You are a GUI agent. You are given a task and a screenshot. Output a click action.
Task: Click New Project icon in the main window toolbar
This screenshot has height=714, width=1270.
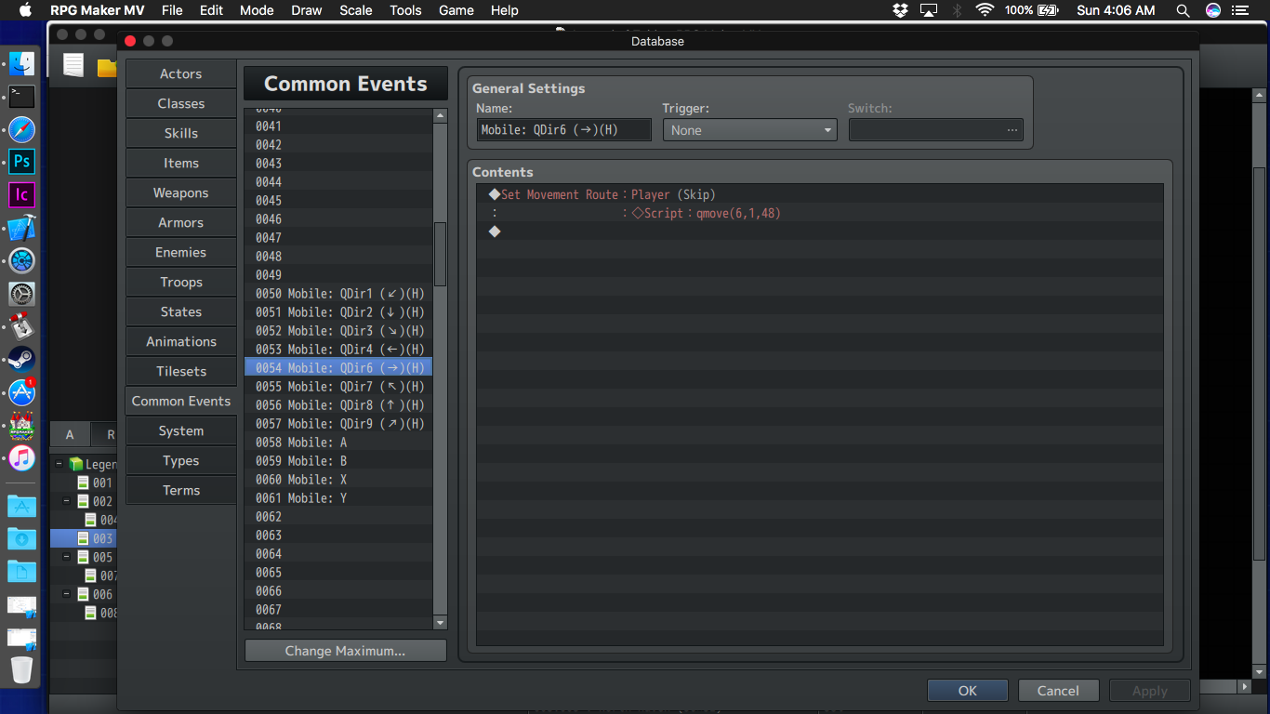tap(73, 65)
